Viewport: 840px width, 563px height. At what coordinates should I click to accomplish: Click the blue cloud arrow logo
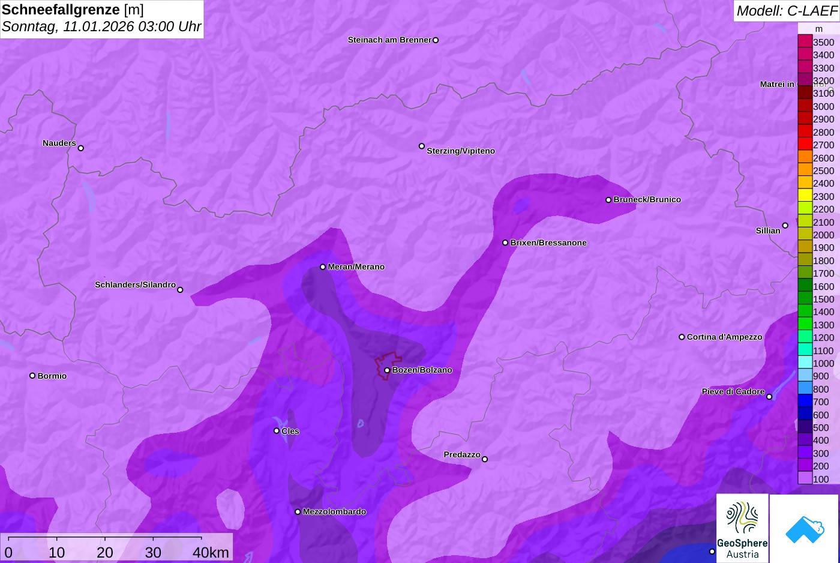click(x=804, y=528)
